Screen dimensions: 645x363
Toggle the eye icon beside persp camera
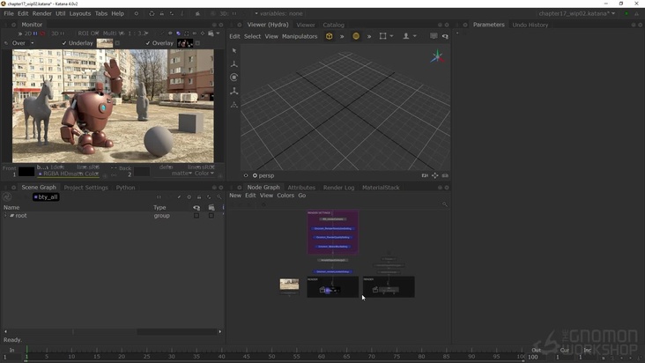tap(246, 175)
